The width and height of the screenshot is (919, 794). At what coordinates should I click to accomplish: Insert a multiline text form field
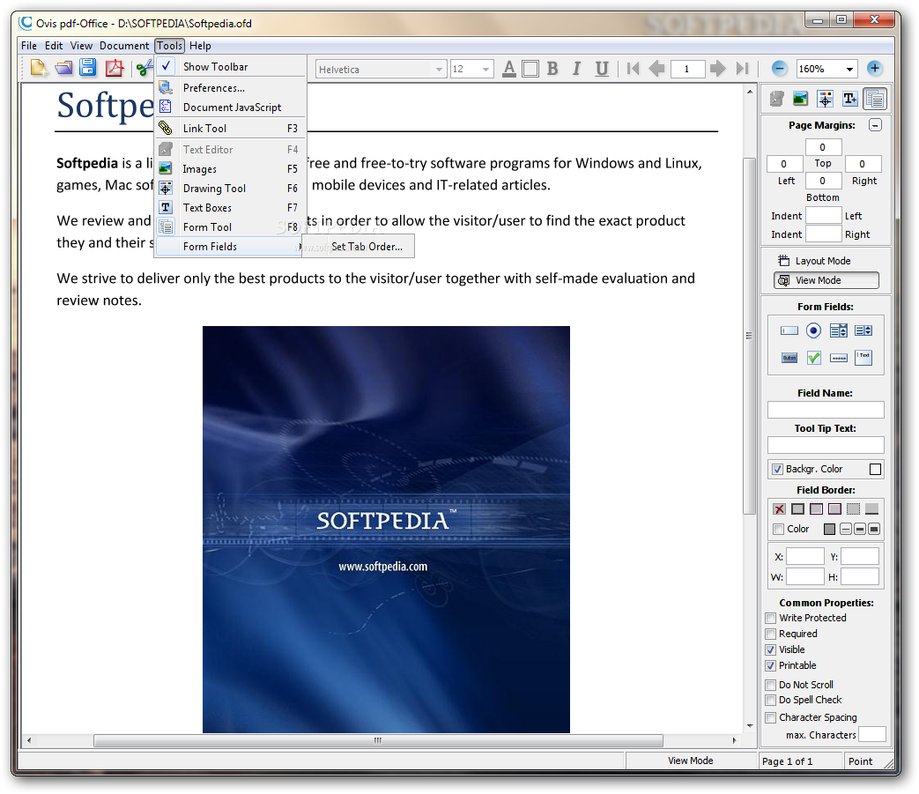click(x=863, y=358)
